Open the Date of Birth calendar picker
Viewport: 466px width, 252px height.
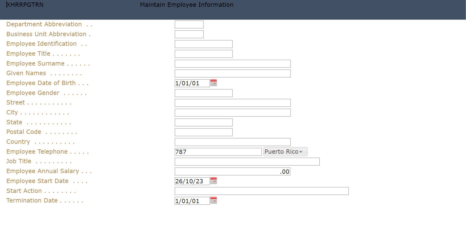(214, 83)
